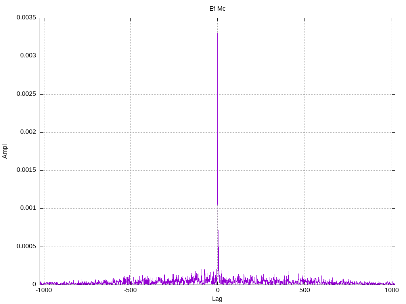This screenshot has height=304, width=406.
Task: Click x-axis tick label -500
Action: click(130, 290)
